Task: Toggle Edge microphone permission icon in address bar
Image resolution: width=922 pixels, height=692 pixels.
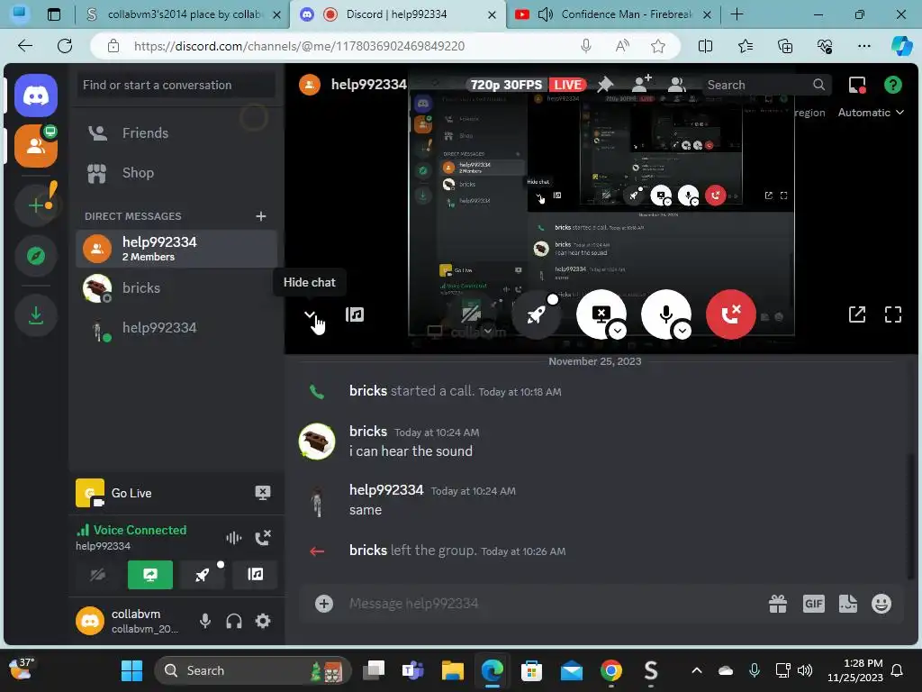Action: point(585,46)
